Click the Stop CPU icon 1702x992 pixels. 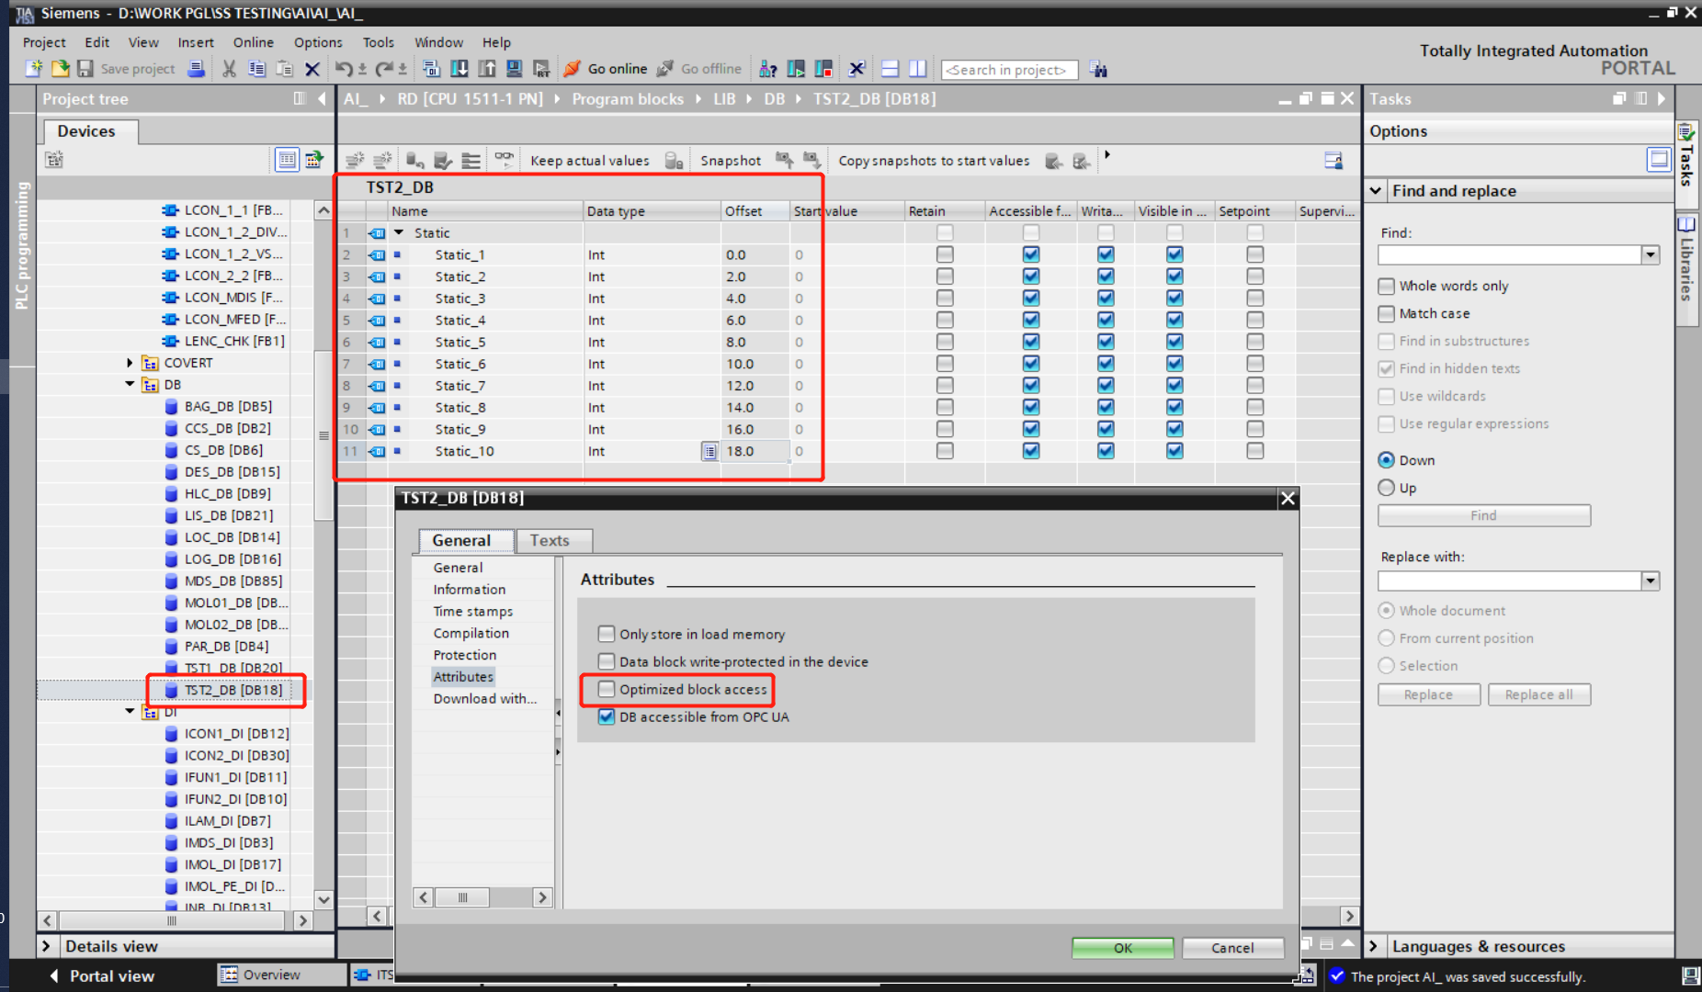click(x=823, y=69)
